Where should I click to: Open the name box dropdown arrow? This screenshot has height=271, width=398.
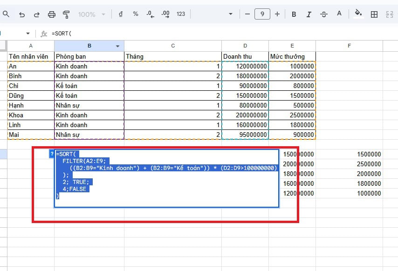(x=28, y=34)
